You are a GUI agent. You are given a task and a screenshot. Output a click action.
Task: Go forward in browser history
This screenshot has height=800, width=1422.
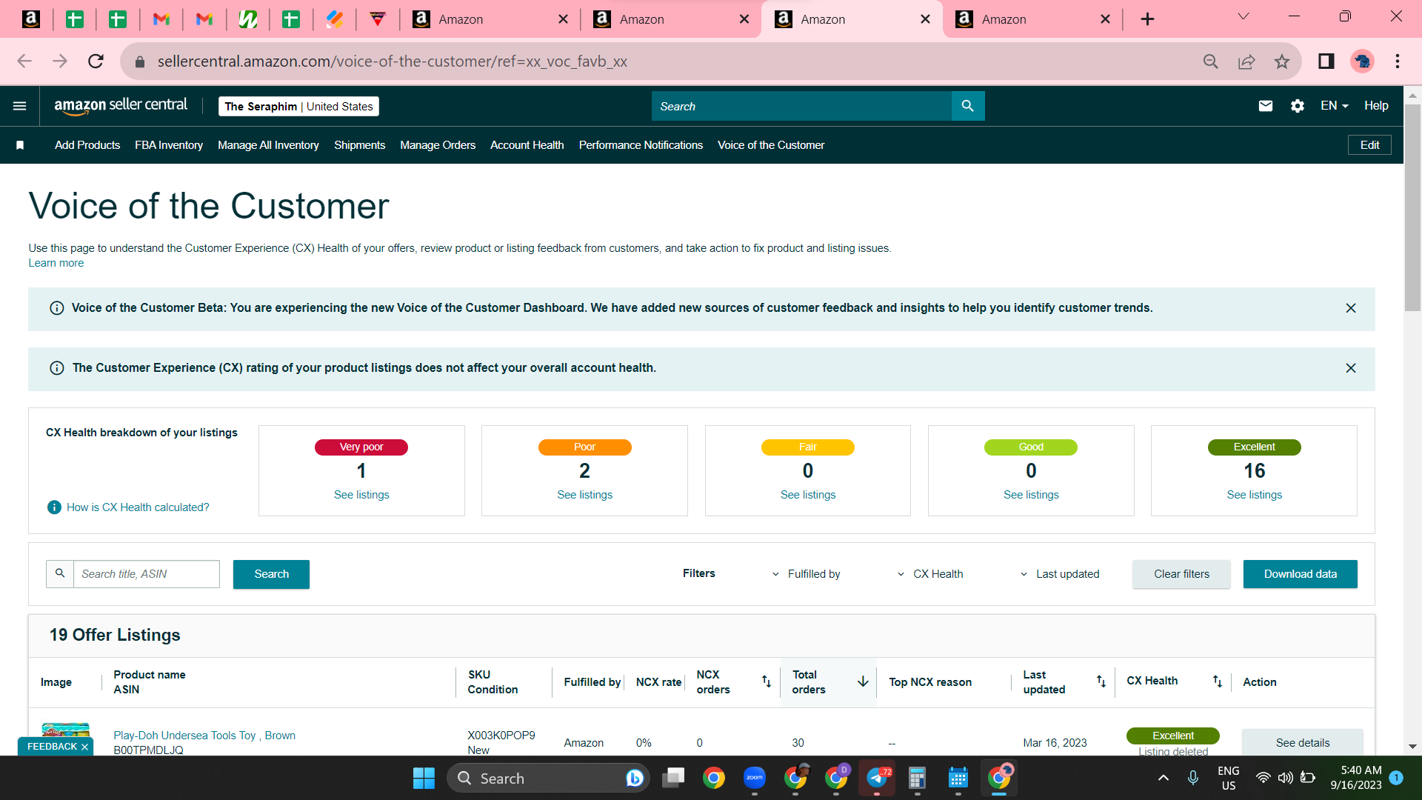coord(60,61)
